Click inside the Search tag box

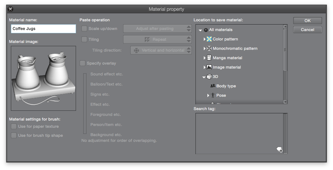[x=239, y=134]
